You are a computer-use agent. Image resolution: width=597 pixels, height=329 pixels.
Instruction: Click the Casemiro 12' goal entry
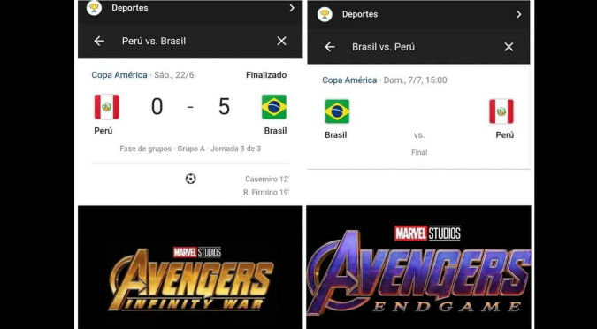pyautogui.click(x=267, y=179)
